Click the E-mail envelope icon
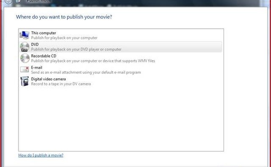 click(25, 69)
